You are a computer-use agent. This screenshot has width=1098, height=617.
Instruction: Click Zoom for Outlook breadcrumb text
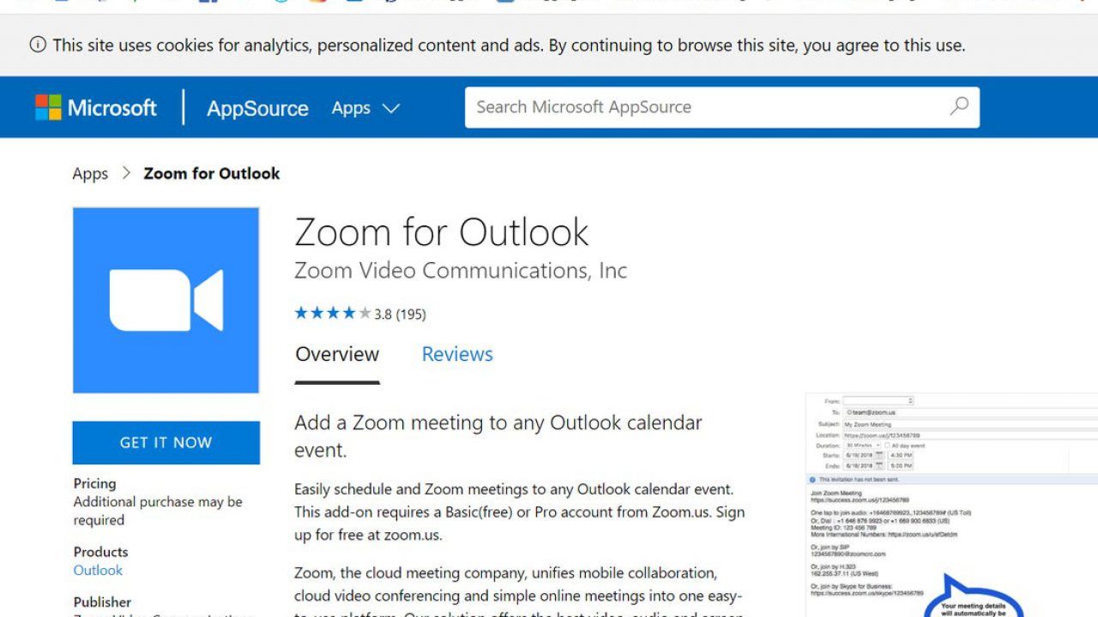point(212,173)
